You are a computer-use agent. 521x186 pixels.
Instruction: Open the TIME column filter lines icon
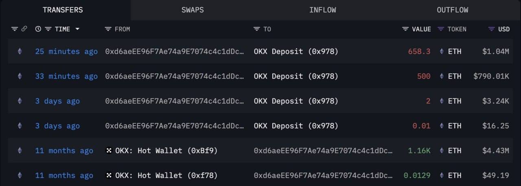pyautogui.click(x=48, y=29)
